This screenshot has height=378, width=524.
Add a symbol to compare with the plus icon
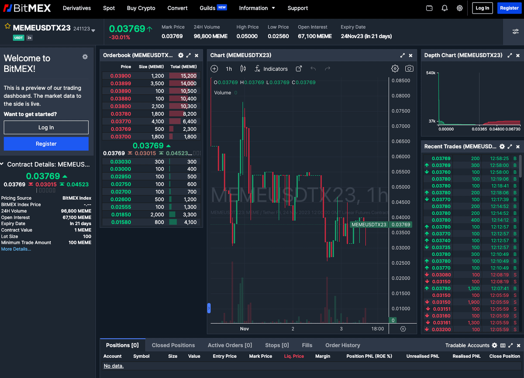click(x=214, y=69)
